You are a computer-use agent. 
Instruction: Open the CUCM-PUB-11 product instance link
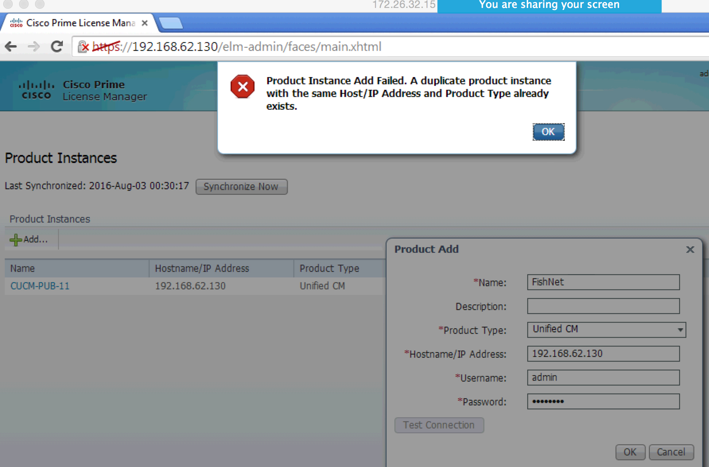pos(40,286)
